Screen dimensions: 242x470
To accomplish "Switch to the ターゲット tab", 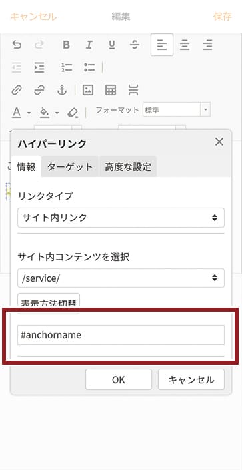I will 70,167.
